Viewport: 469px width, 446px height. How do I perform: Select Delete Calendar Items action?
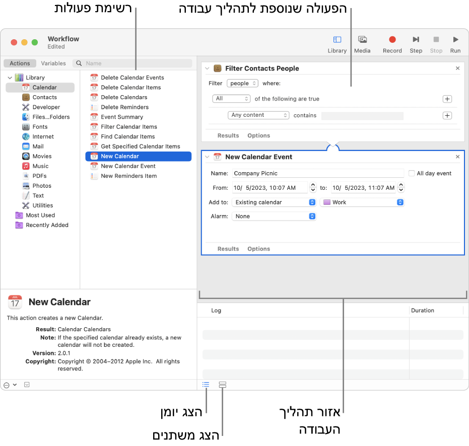pyautogui.click(x=139, y=88)
